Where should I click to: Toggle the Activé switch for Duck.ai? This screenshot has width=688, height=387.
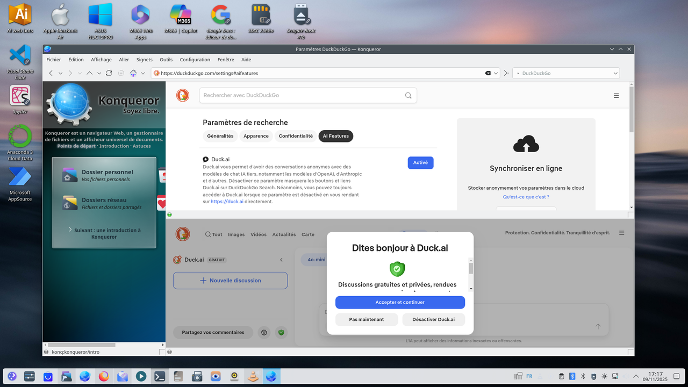420,162
